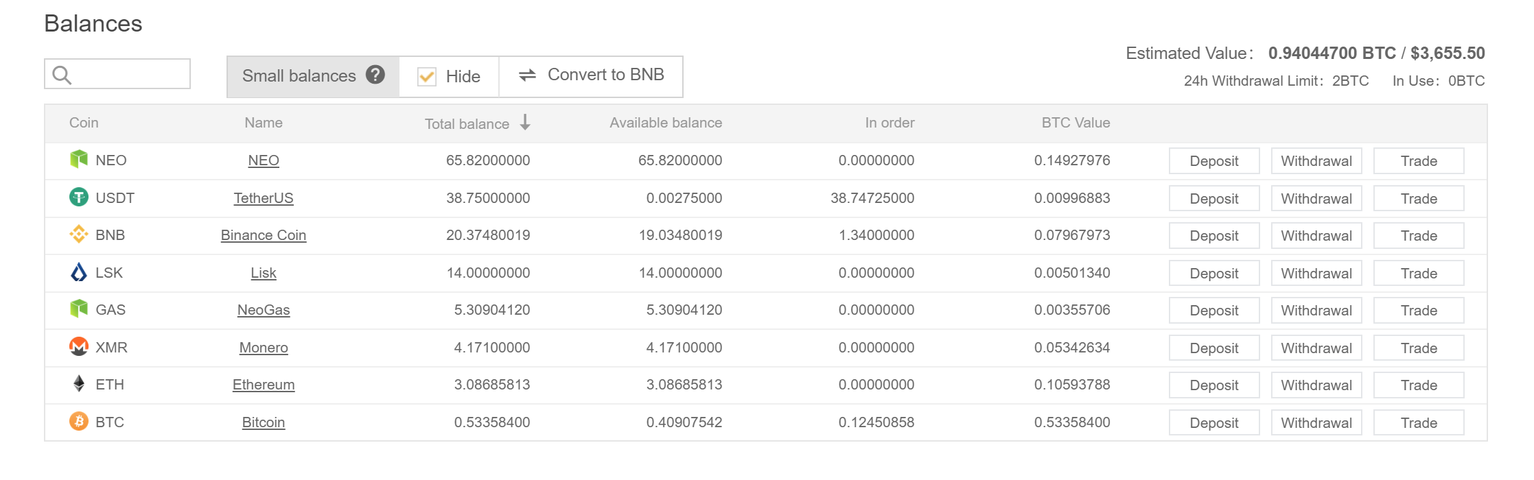Click Withdrawal in the BNB row
1534x480 pixels.
tap(1316, 236)
